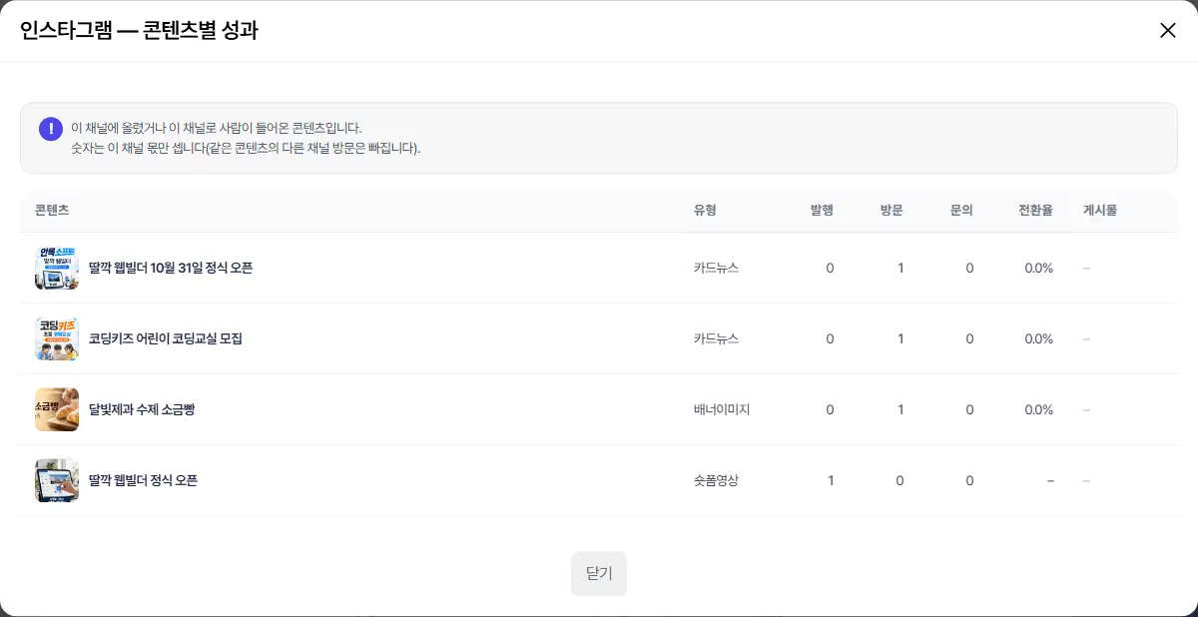Image resolution: width=1198 pixels, height=617 pixels.
Task: Select the 달빛제과 소금빵 thumbnail image
Action: pos(57,409)
